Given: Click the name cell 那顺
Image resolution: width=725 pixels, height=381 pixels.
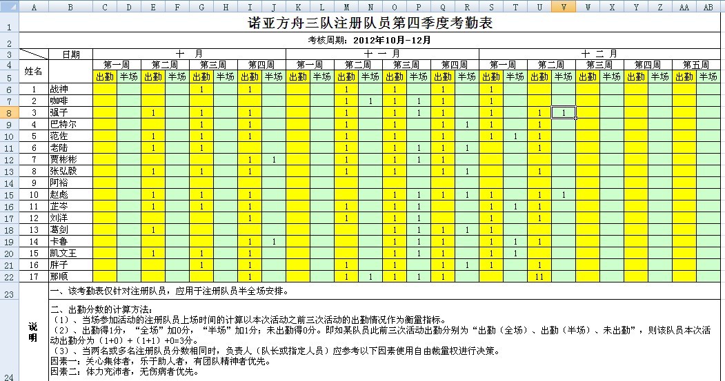Looking at the screenshot, I should (x=71, y=277).
